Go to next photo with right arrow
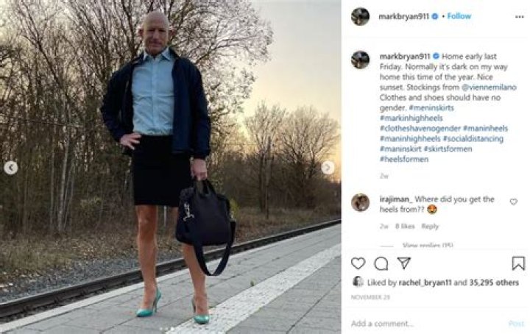Viewport: 530px width, 334px height. point(328,168)
